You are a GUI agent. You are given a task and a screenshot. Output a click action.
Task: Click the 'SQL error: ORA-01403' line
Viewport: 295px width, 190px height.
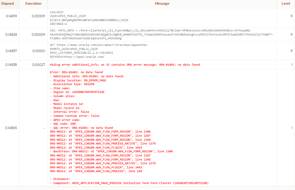[81, 128]
